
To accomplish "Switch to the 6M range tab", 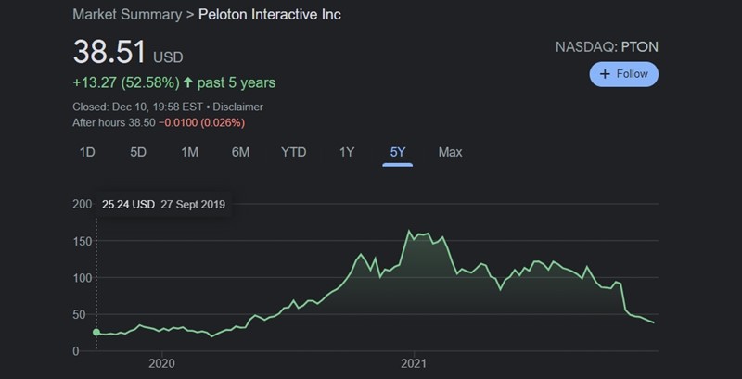I will [240, 152].
